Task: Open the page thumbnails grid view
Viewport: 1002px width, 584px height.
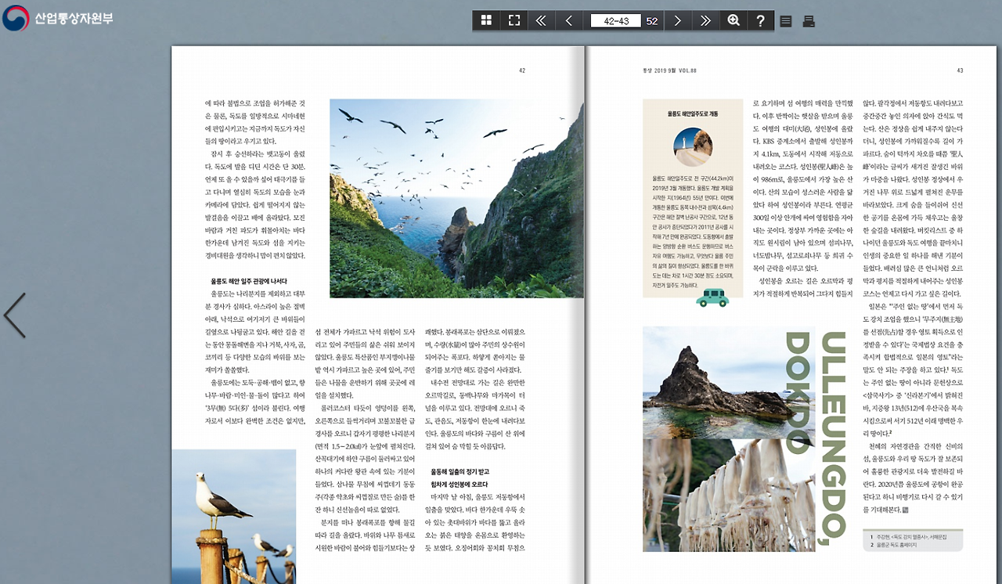Action: [486, 20]
